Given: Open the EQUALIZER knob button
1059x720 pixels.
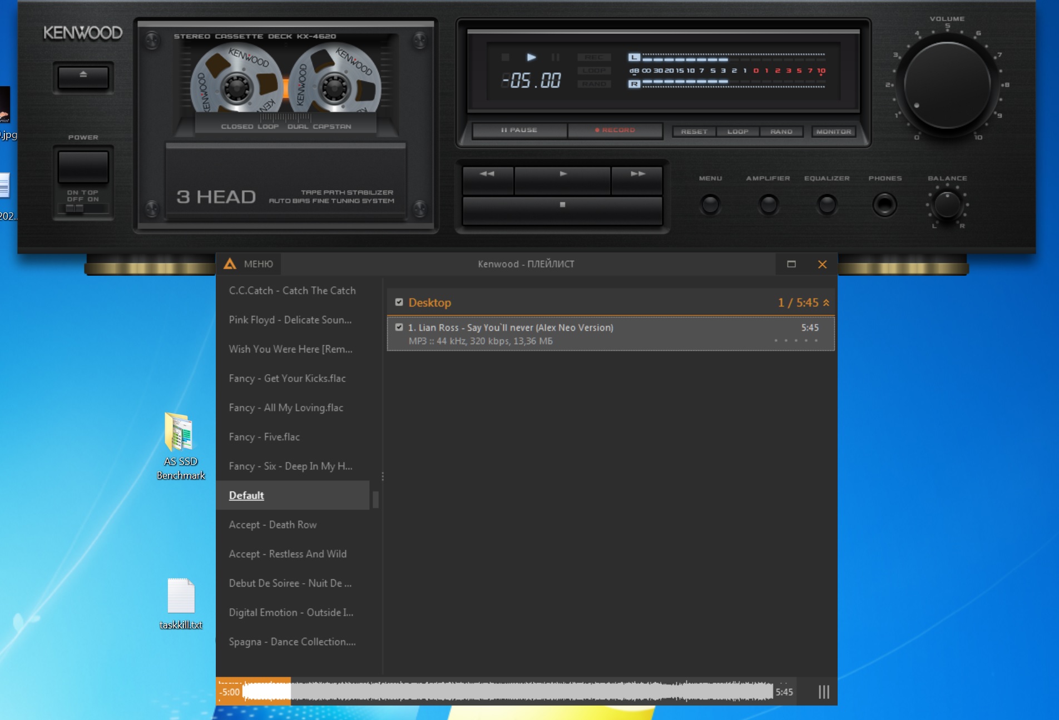Looking at the screenshot, I should [x=827, y=205].
